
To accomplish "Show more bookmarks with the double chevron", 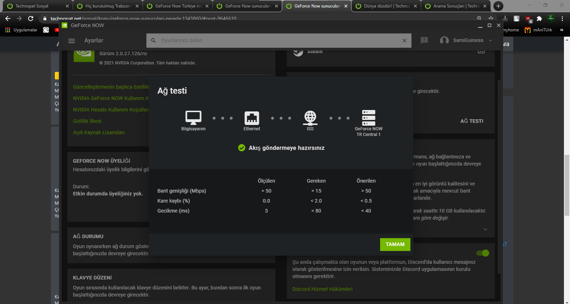I will pos(562,30).
